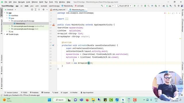Expand com.example.searchviewapp (androidTest) package
184x103 pixels.
9,26
